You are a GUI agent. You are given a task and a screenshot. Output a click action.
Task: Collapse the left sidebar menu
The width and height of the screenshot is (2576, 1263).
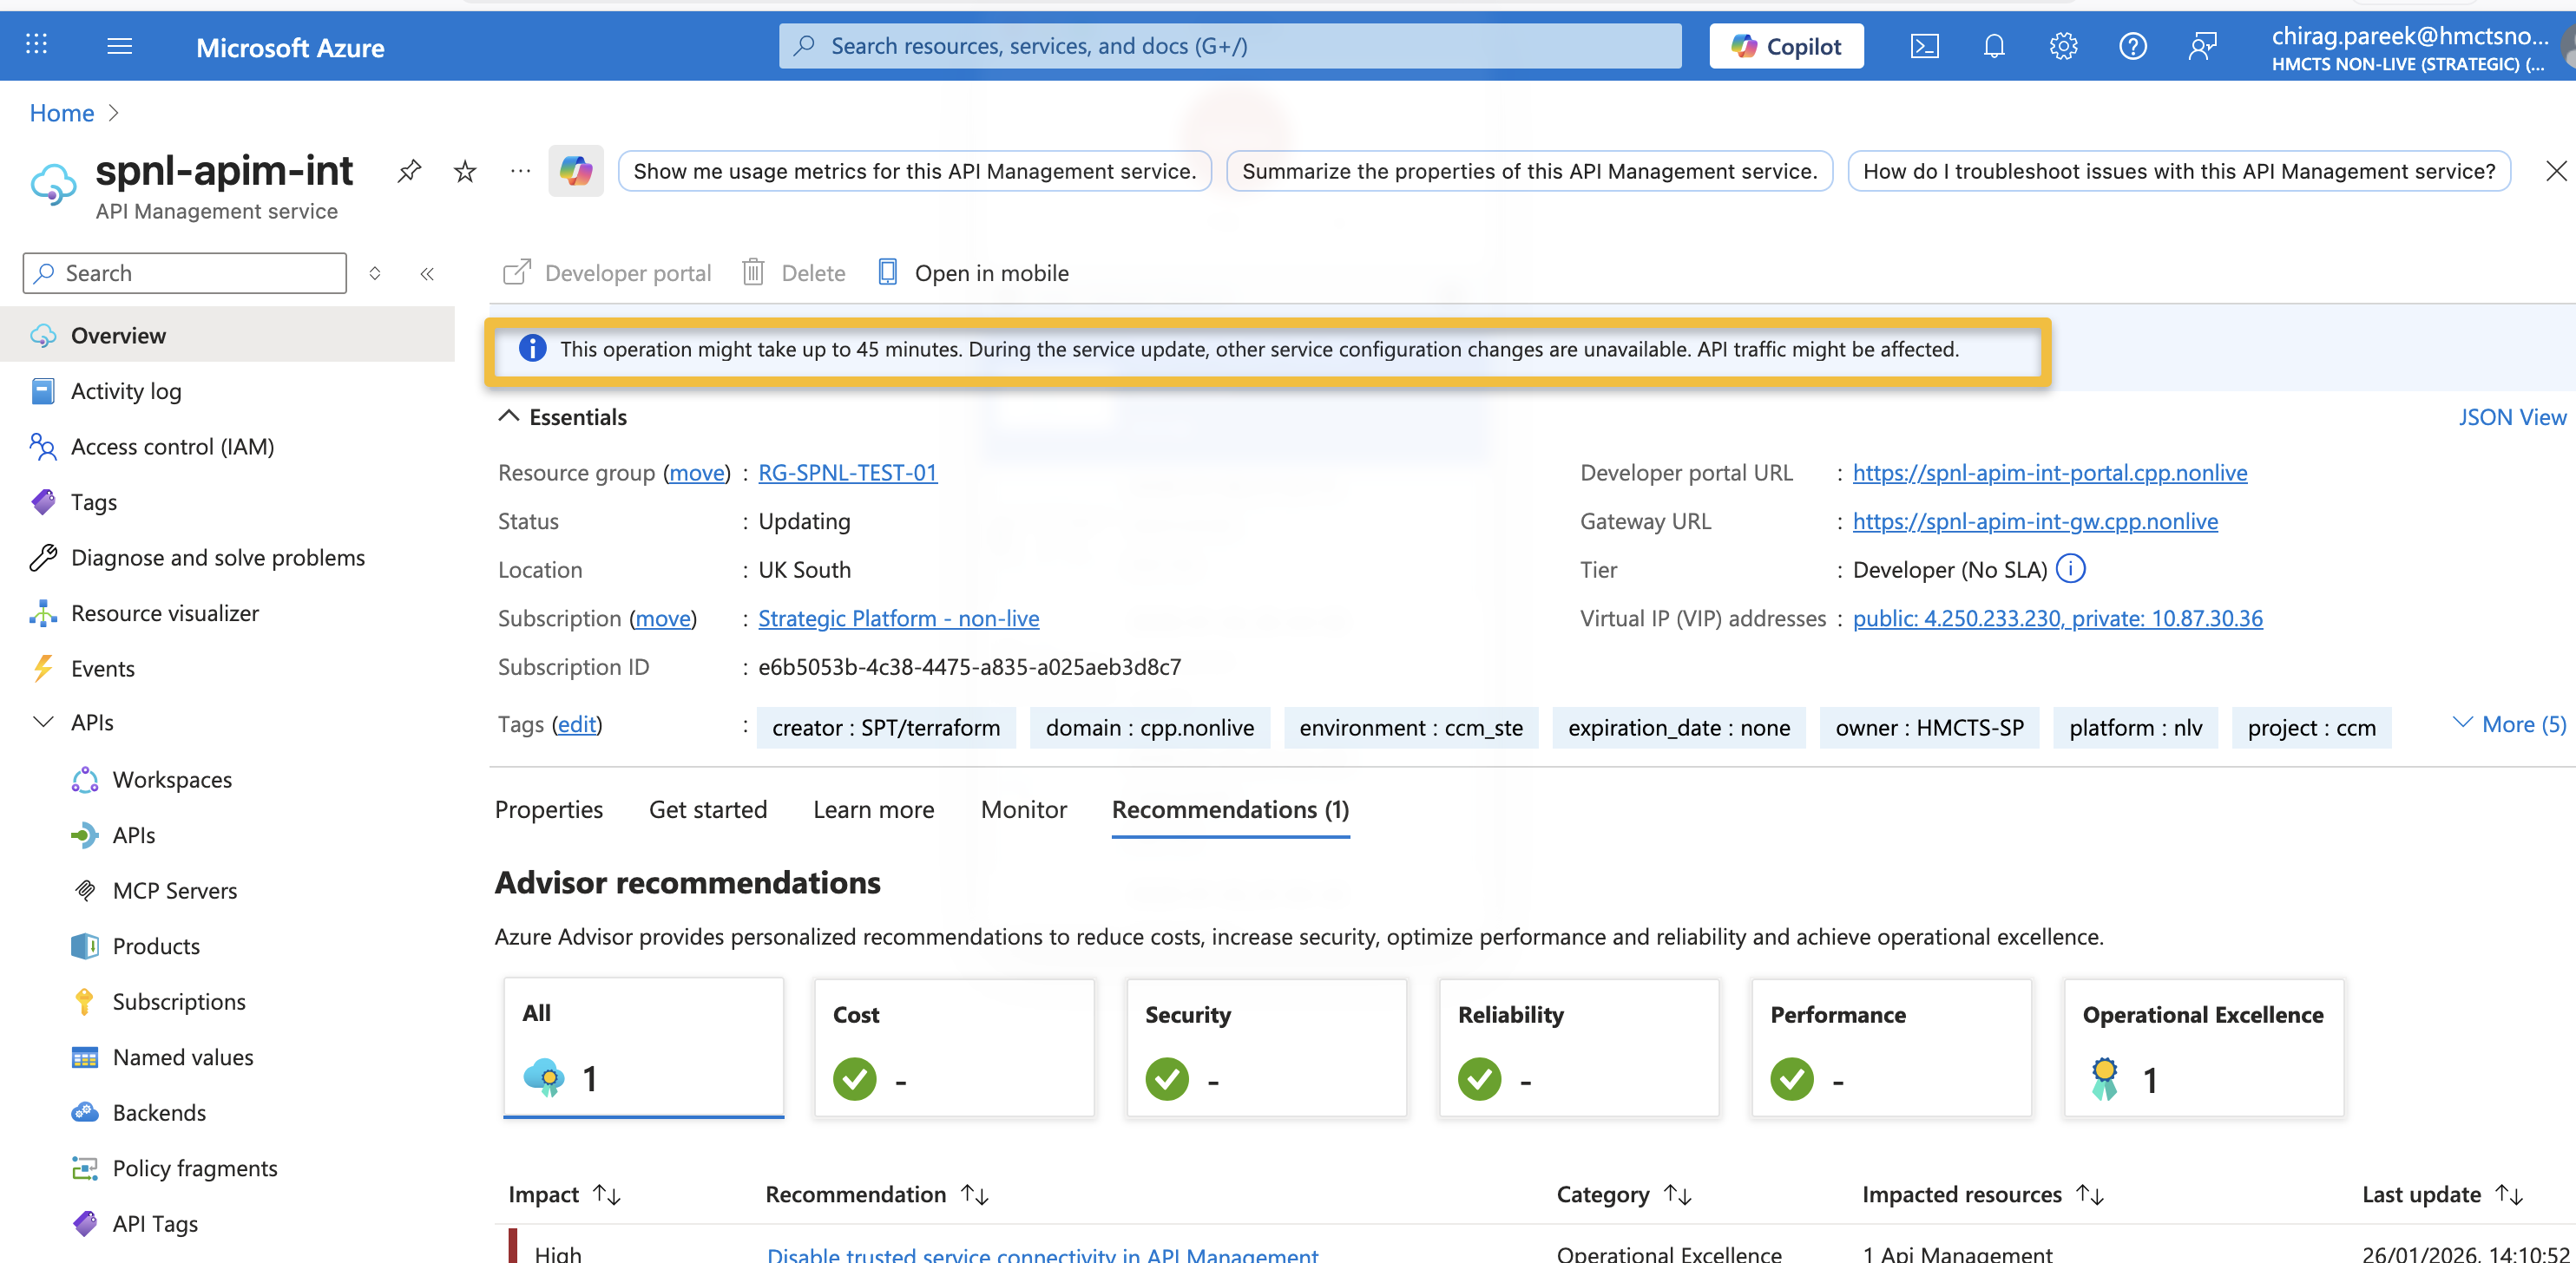(427, 274)
